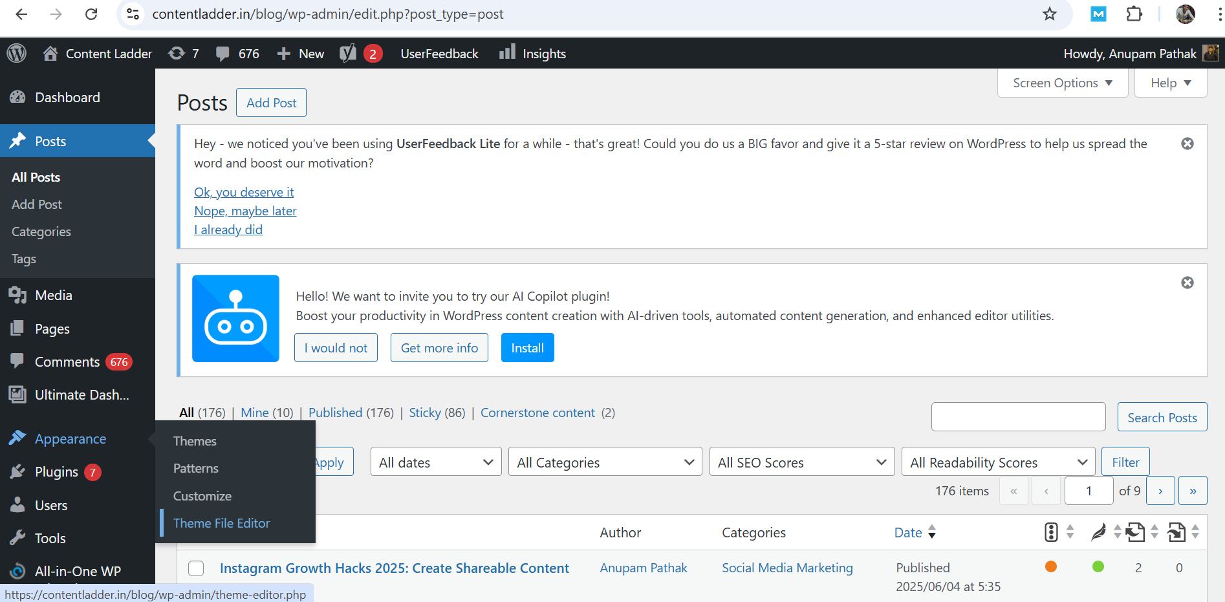Filter by Cornerstone content
Viewport: 1225px width, 602px height.
(537, 413)
